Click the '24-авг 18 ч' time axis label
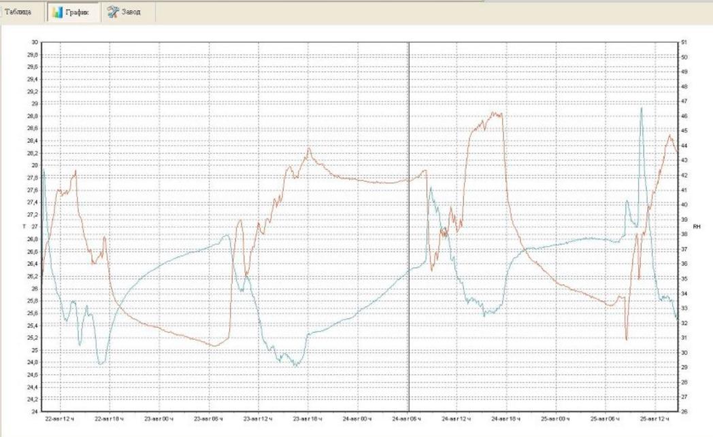Image resolution: width=713 pixels, height=437 pixels. point(507,419)
